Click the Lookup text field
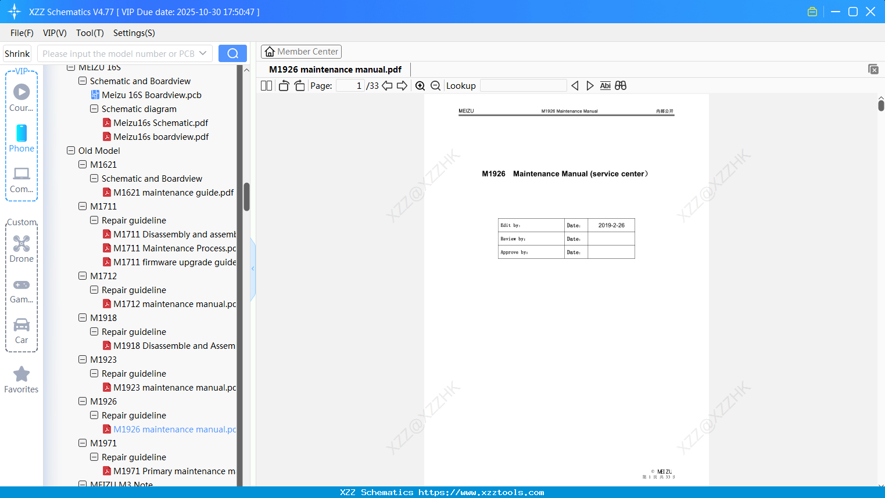885x498 pixels. click(x=523, y=86)
